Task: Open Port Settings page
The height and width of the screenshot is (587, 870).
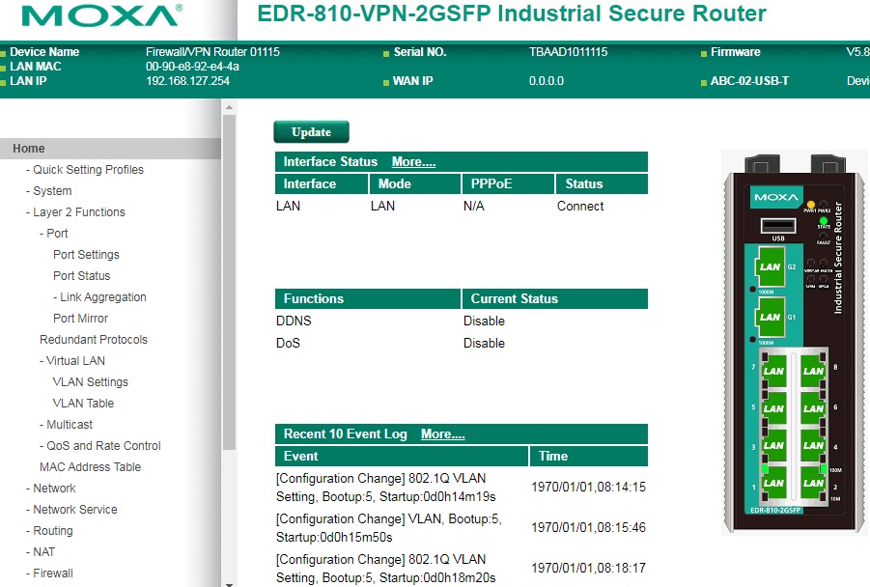Action: tap(86, 254)
